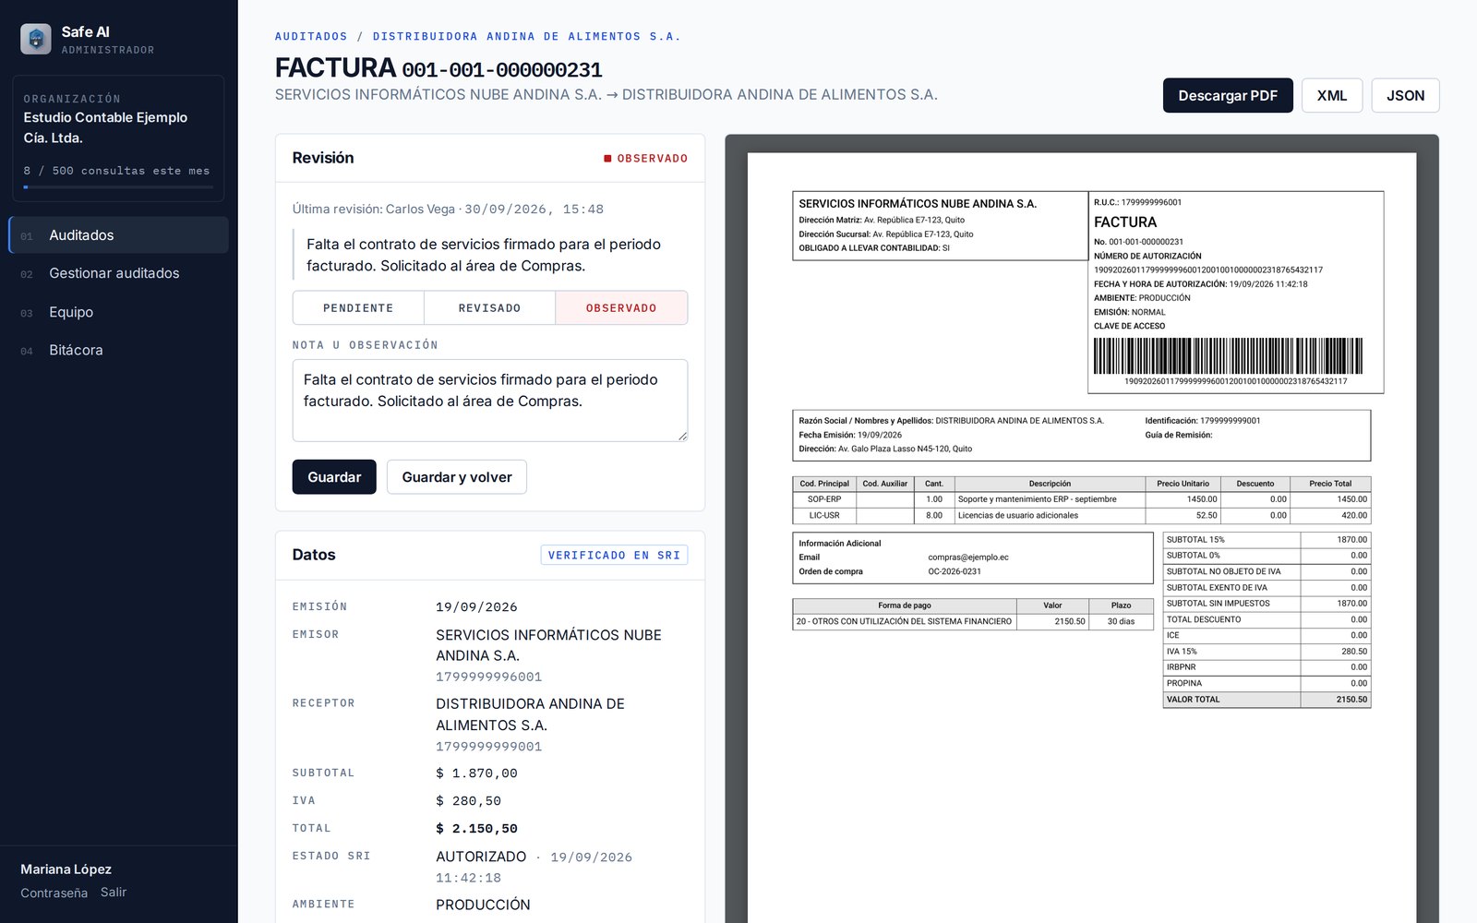The image size is (1477, 923).
Task: Click the emisor RUC 1799999996001
Action: pyautogui.click(x=488, y=677)
